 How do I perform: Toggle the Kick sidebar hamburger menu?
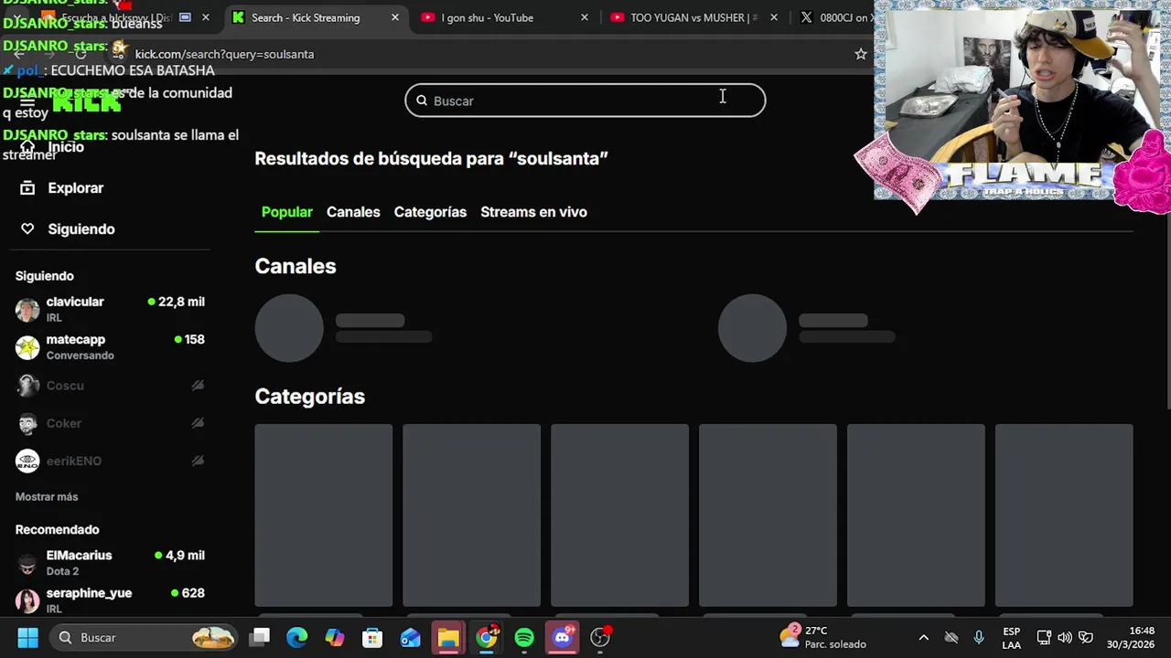point(27,102)
